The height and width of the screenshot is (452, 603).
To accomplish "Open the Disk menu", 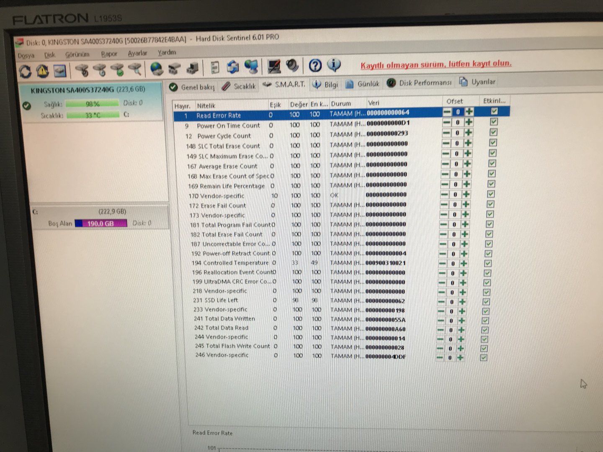I will coord(50,55).
